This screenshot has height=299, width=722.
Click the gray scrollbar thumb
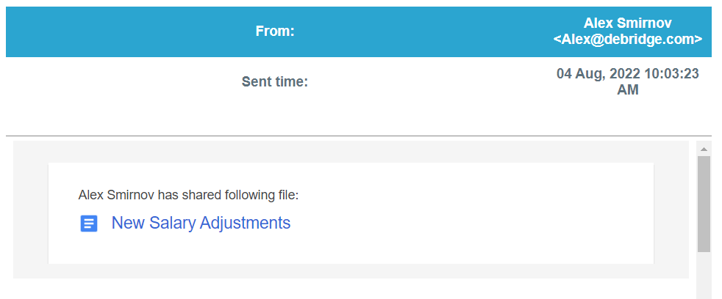704,203
